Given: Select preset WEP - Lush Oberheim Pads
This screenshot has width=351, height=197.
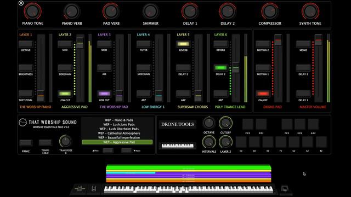Looking at the screenshot, I should 118,129.
